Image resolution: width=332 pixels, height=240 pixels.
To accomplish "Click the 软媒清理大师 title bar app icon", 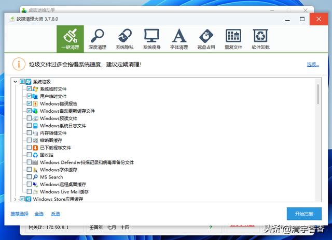I will click(12, 19).
